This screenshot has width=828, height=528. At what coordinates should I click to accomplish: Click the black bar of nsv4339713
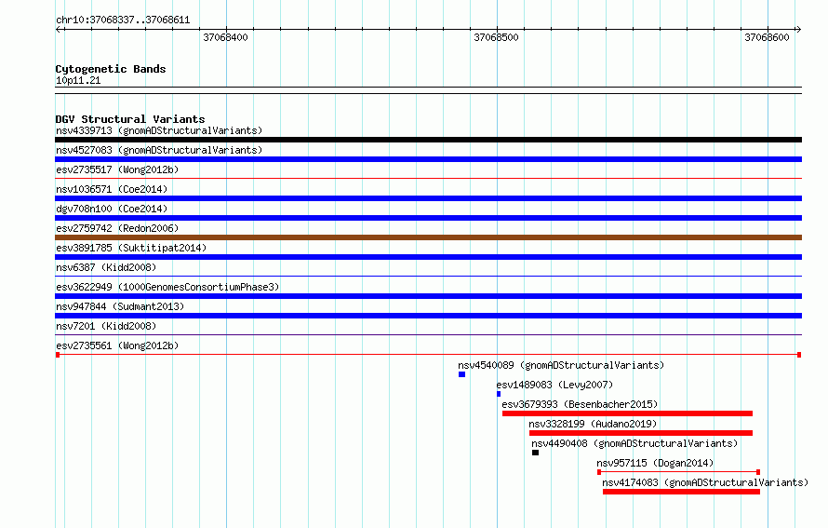tap(428, 140)
